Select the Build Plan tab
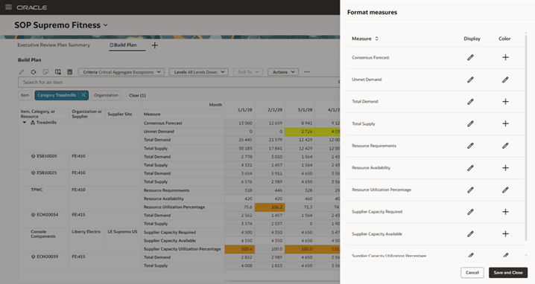 [125, 45]
